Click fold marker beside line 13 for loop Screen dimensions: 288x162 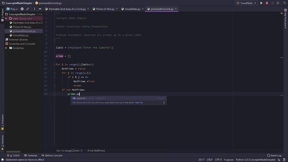[x=54, y=64]
